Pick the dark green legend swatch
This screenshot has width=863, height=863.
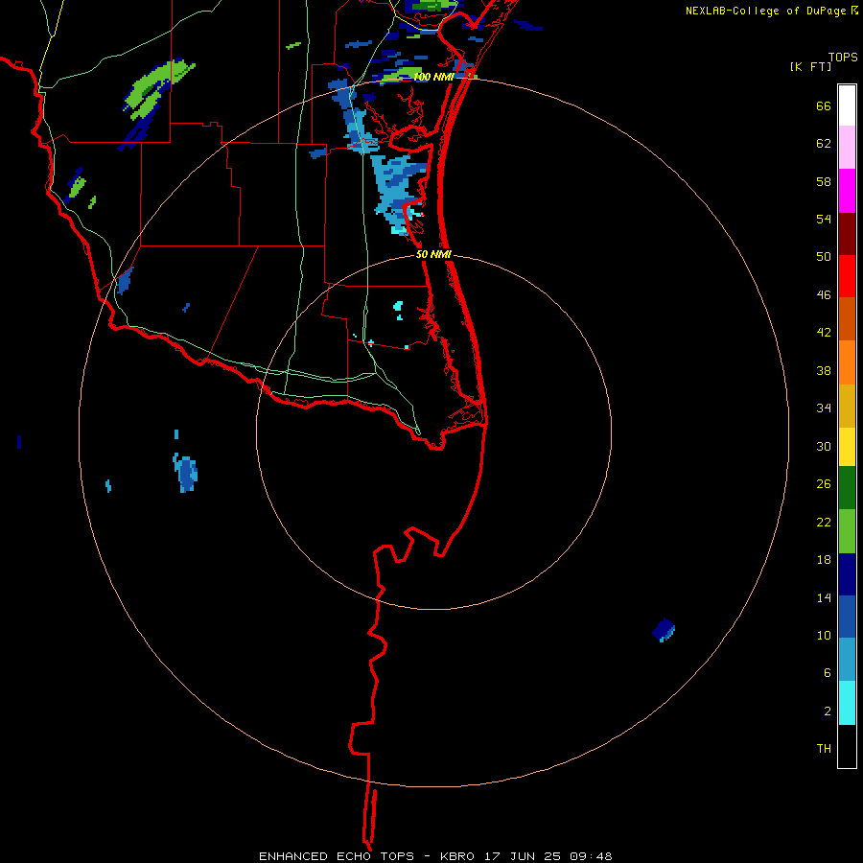pos(847,488)
